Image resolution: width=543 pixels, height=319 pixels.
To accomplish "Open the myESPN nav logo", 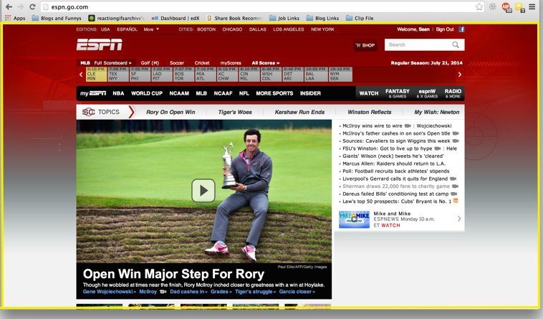I will 93,93.
